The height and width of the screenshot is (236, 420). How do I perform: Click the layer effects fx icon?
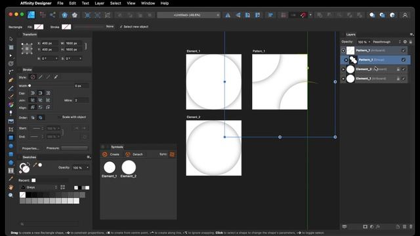378,227
